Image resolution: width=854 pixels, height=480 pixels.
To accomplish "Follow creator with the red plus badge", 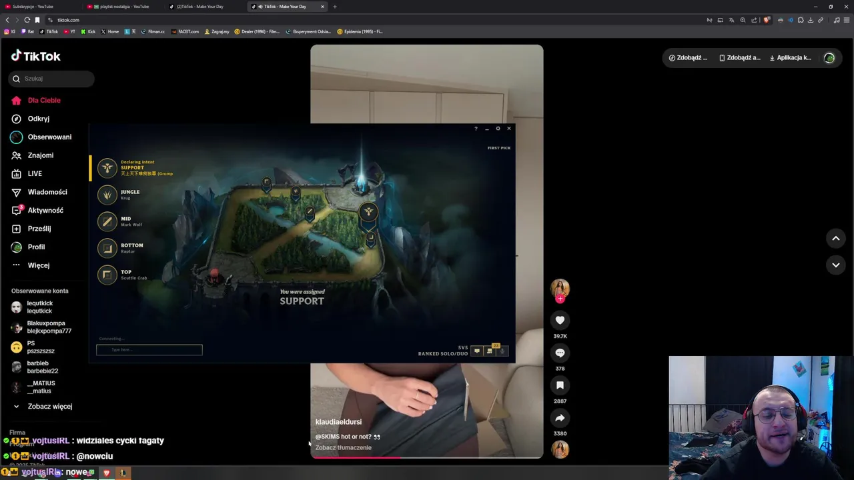I will click(560, 299).
